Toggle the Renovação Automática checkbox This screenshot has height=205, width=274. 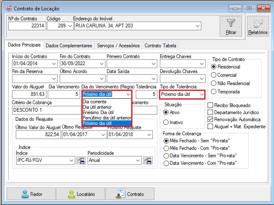[x=210, y=120]
